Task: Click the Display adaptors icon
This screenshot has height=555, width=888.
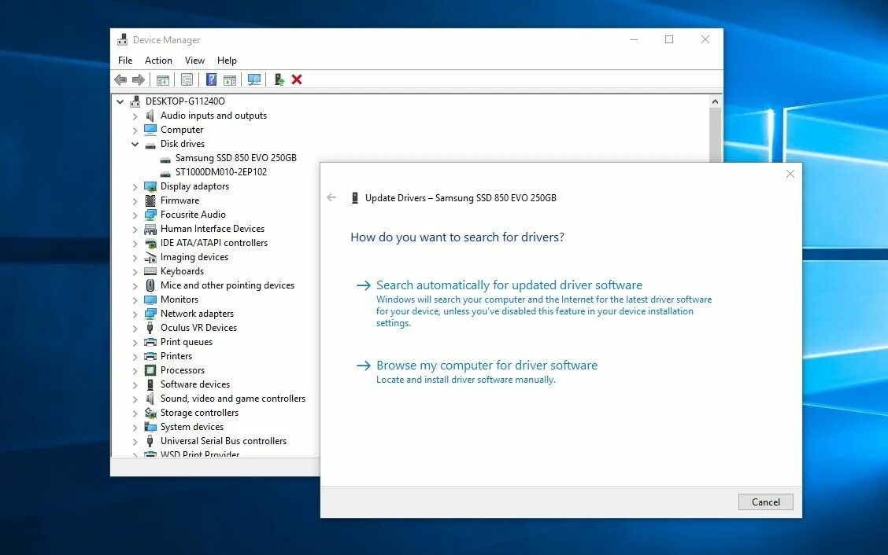Action: pos(150,186)
